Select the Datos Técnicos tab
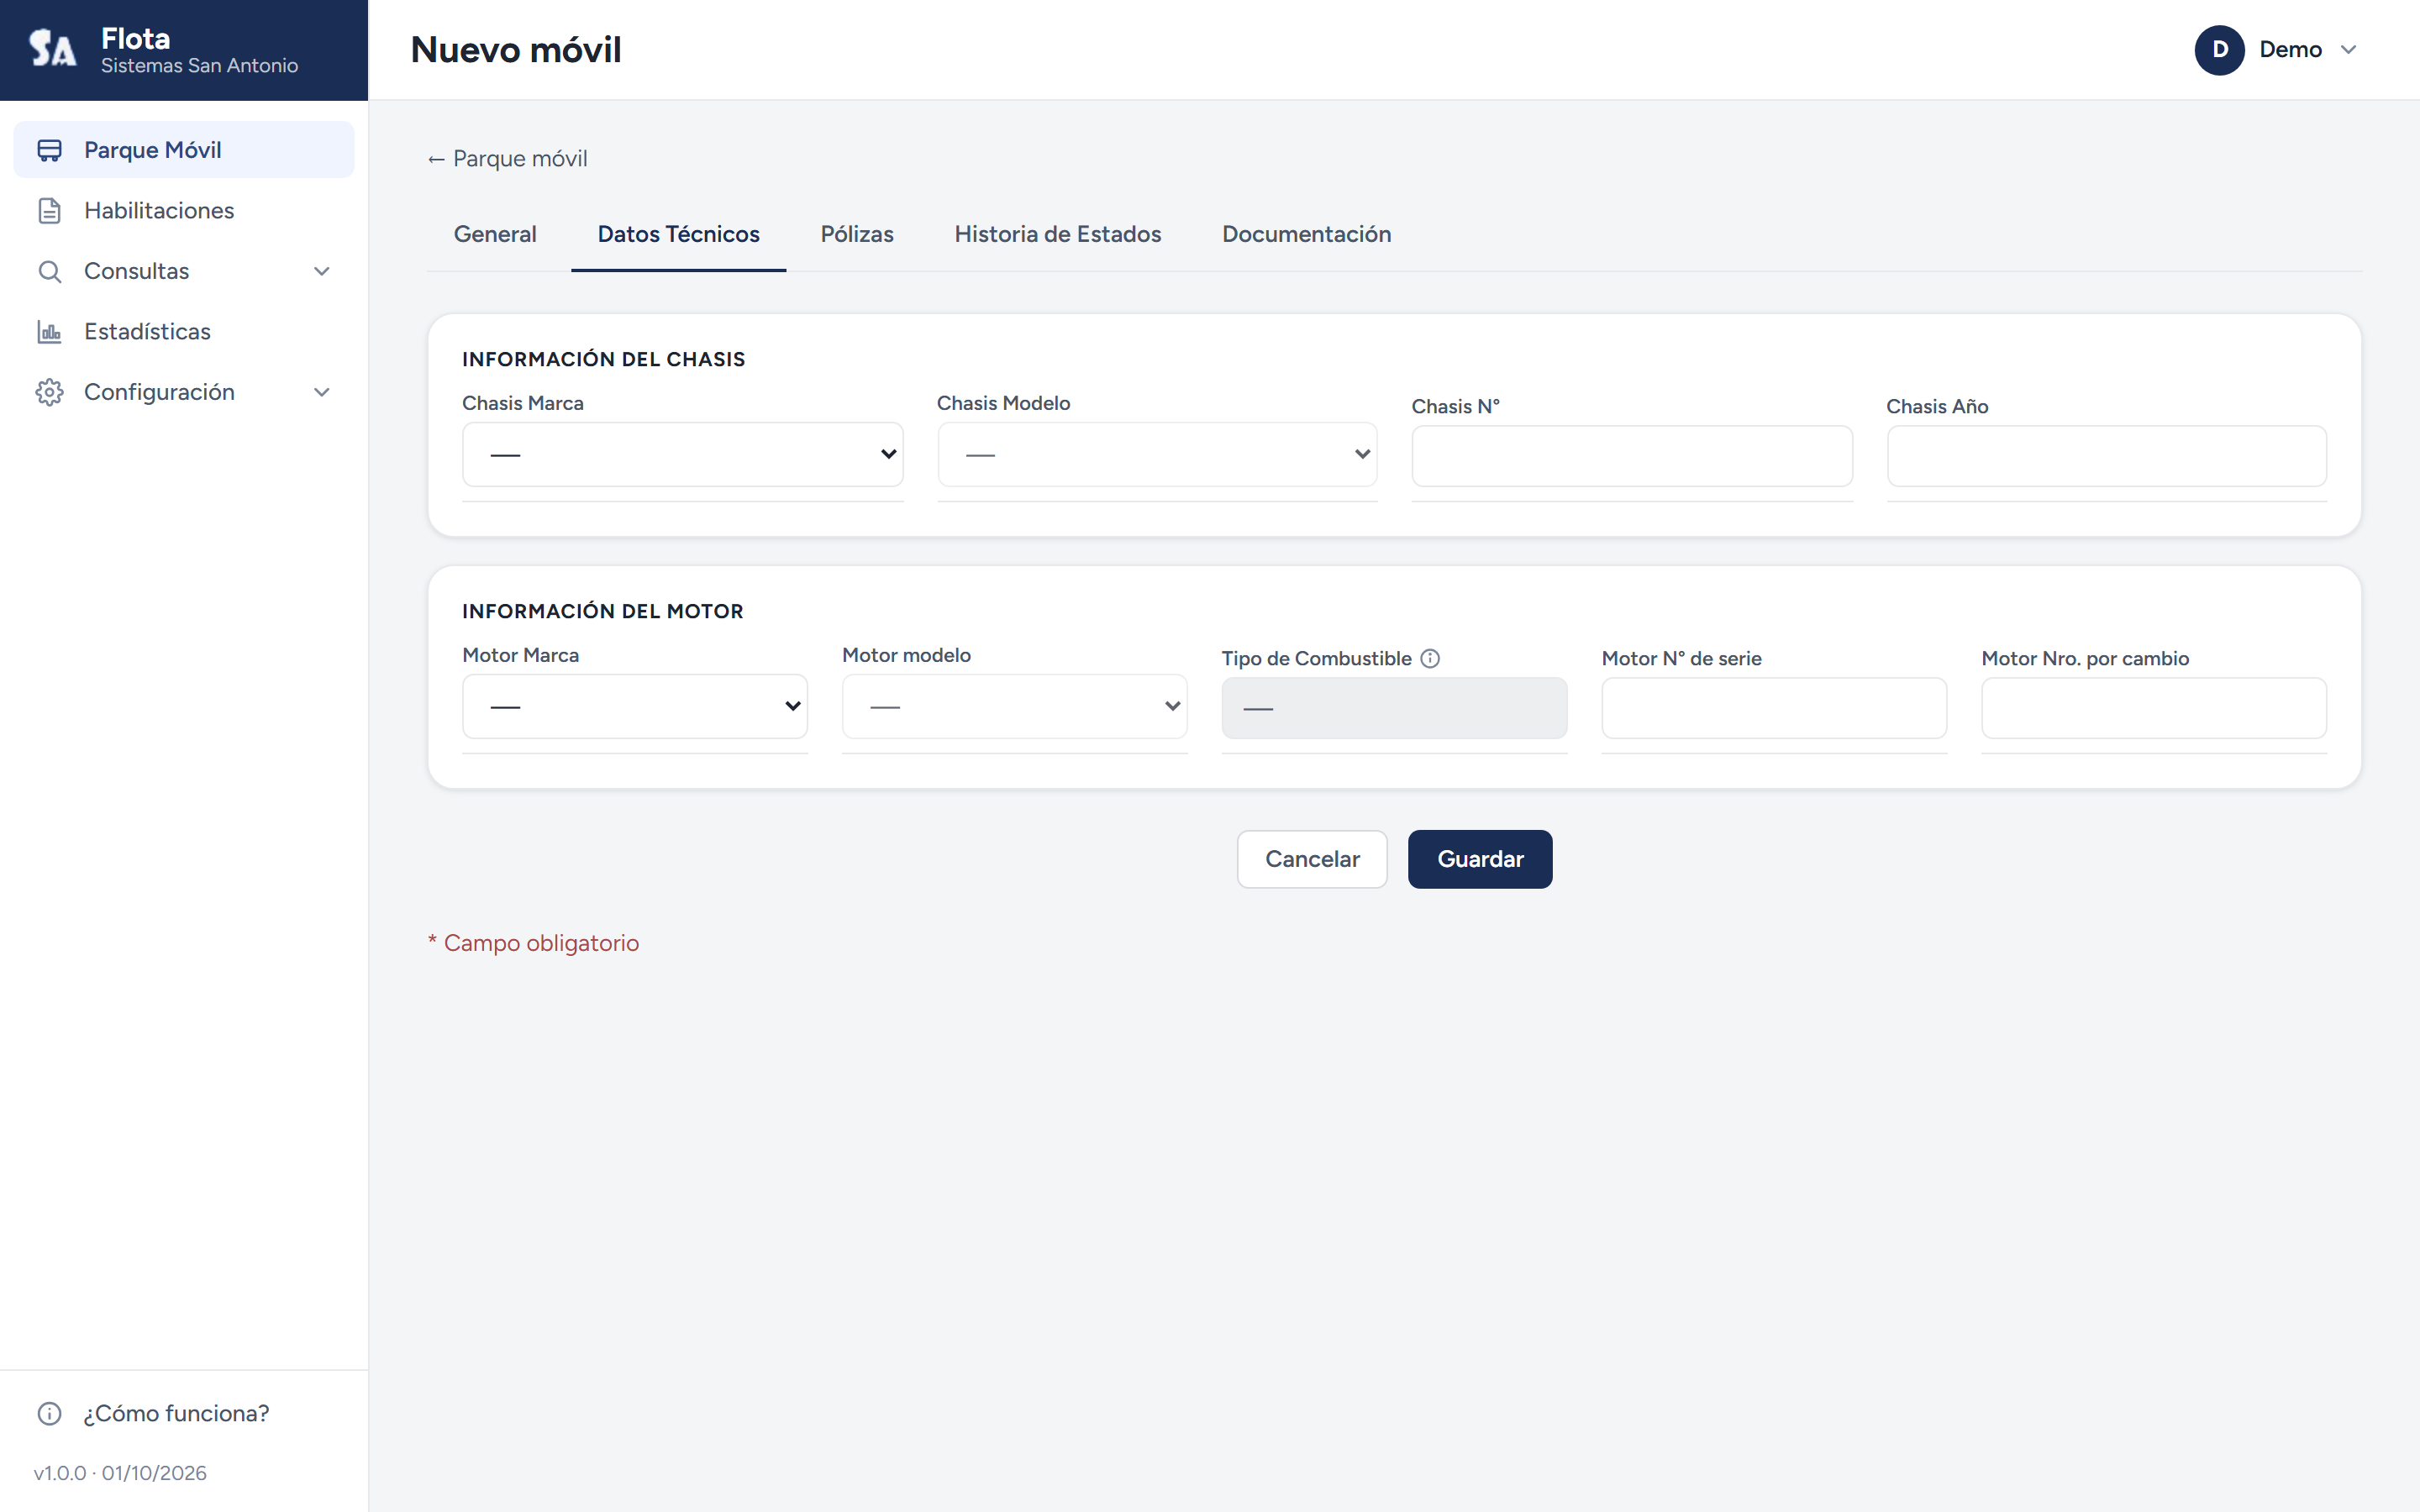Image resolution: width=2420 pixels, height=1512 pixels. [x=679, y=234]
